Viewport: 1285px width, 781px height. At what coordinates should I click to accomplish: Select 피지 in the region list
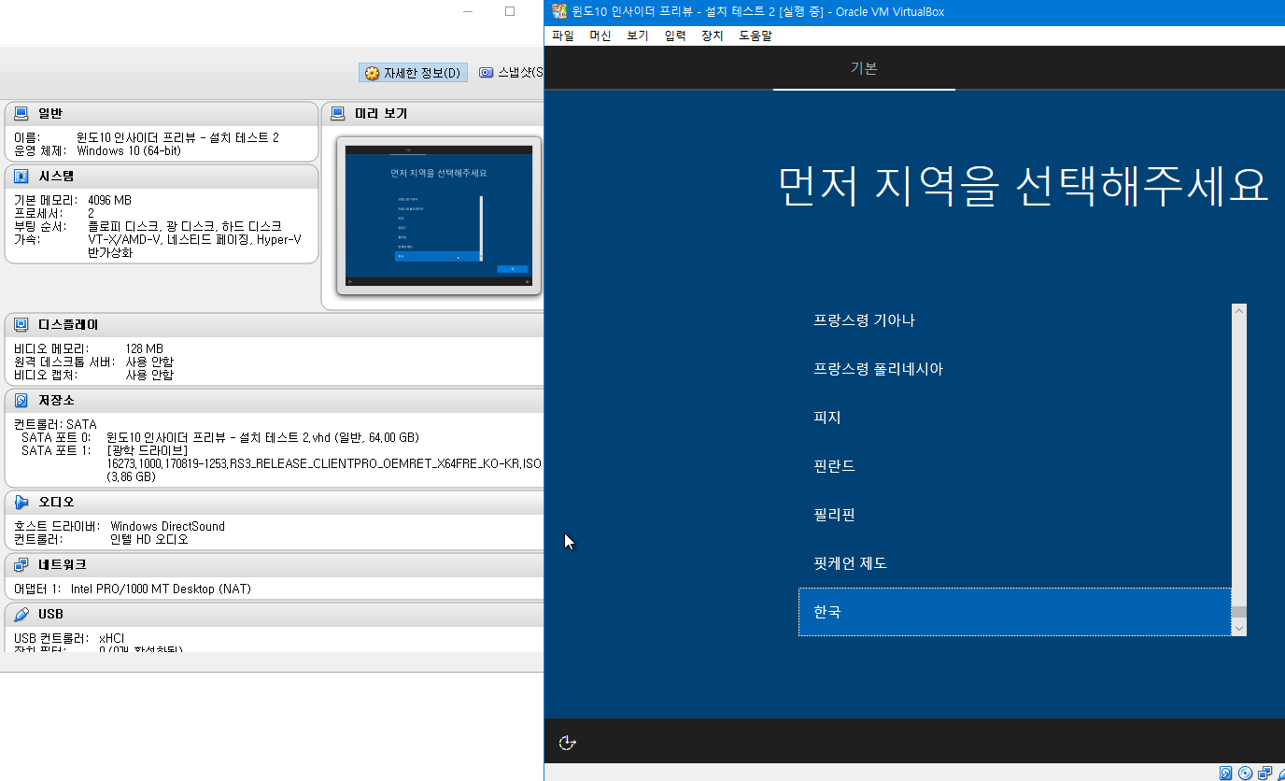tap(1015, 418)
